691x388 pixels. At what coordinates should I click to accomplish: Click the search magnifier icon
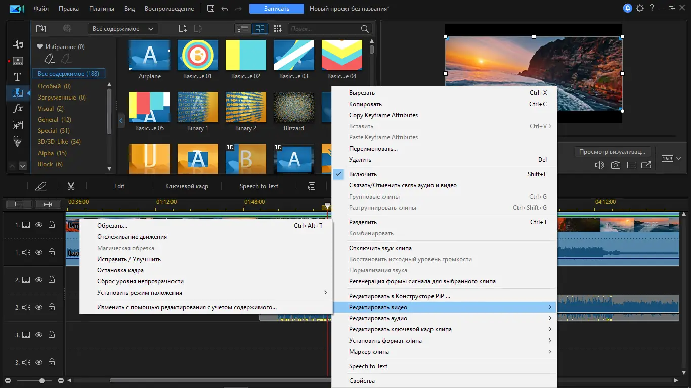(365, 29)
